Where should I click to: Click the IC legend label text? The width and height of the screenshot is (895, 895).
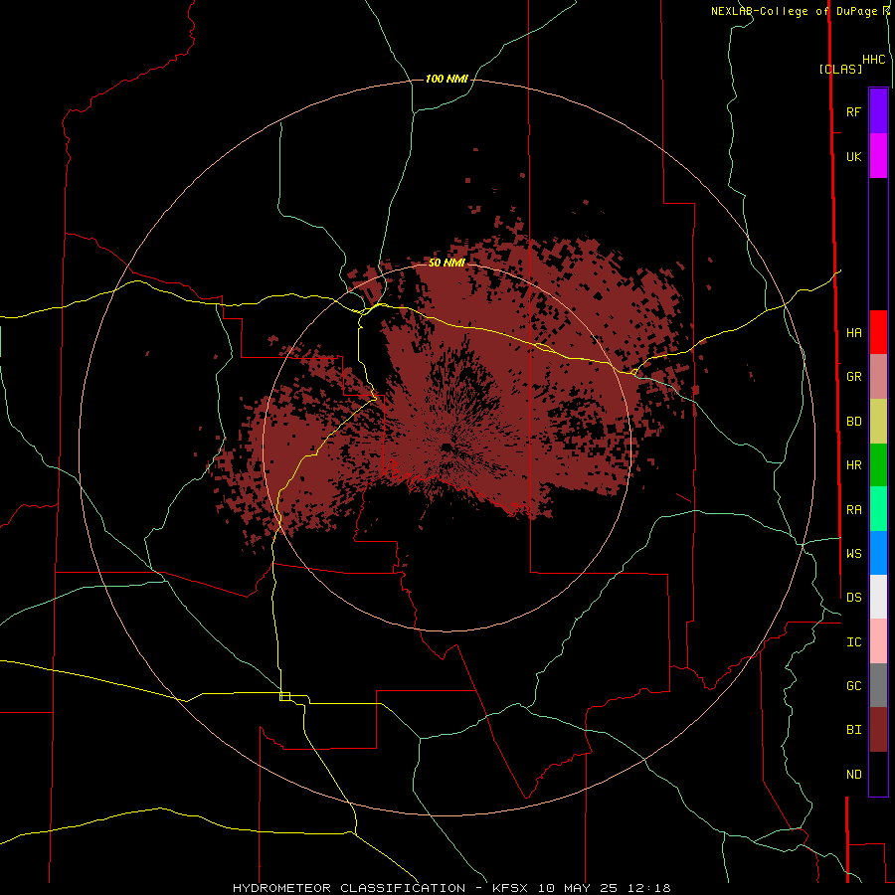pos(854,642)
